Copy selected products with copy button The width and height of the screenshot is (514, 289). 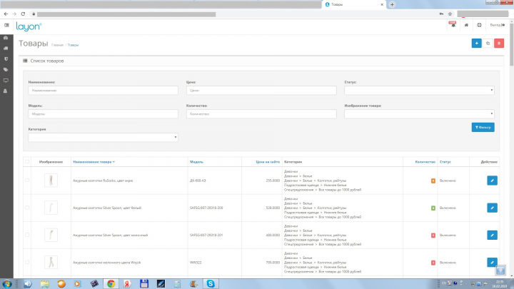click(488, 44)
